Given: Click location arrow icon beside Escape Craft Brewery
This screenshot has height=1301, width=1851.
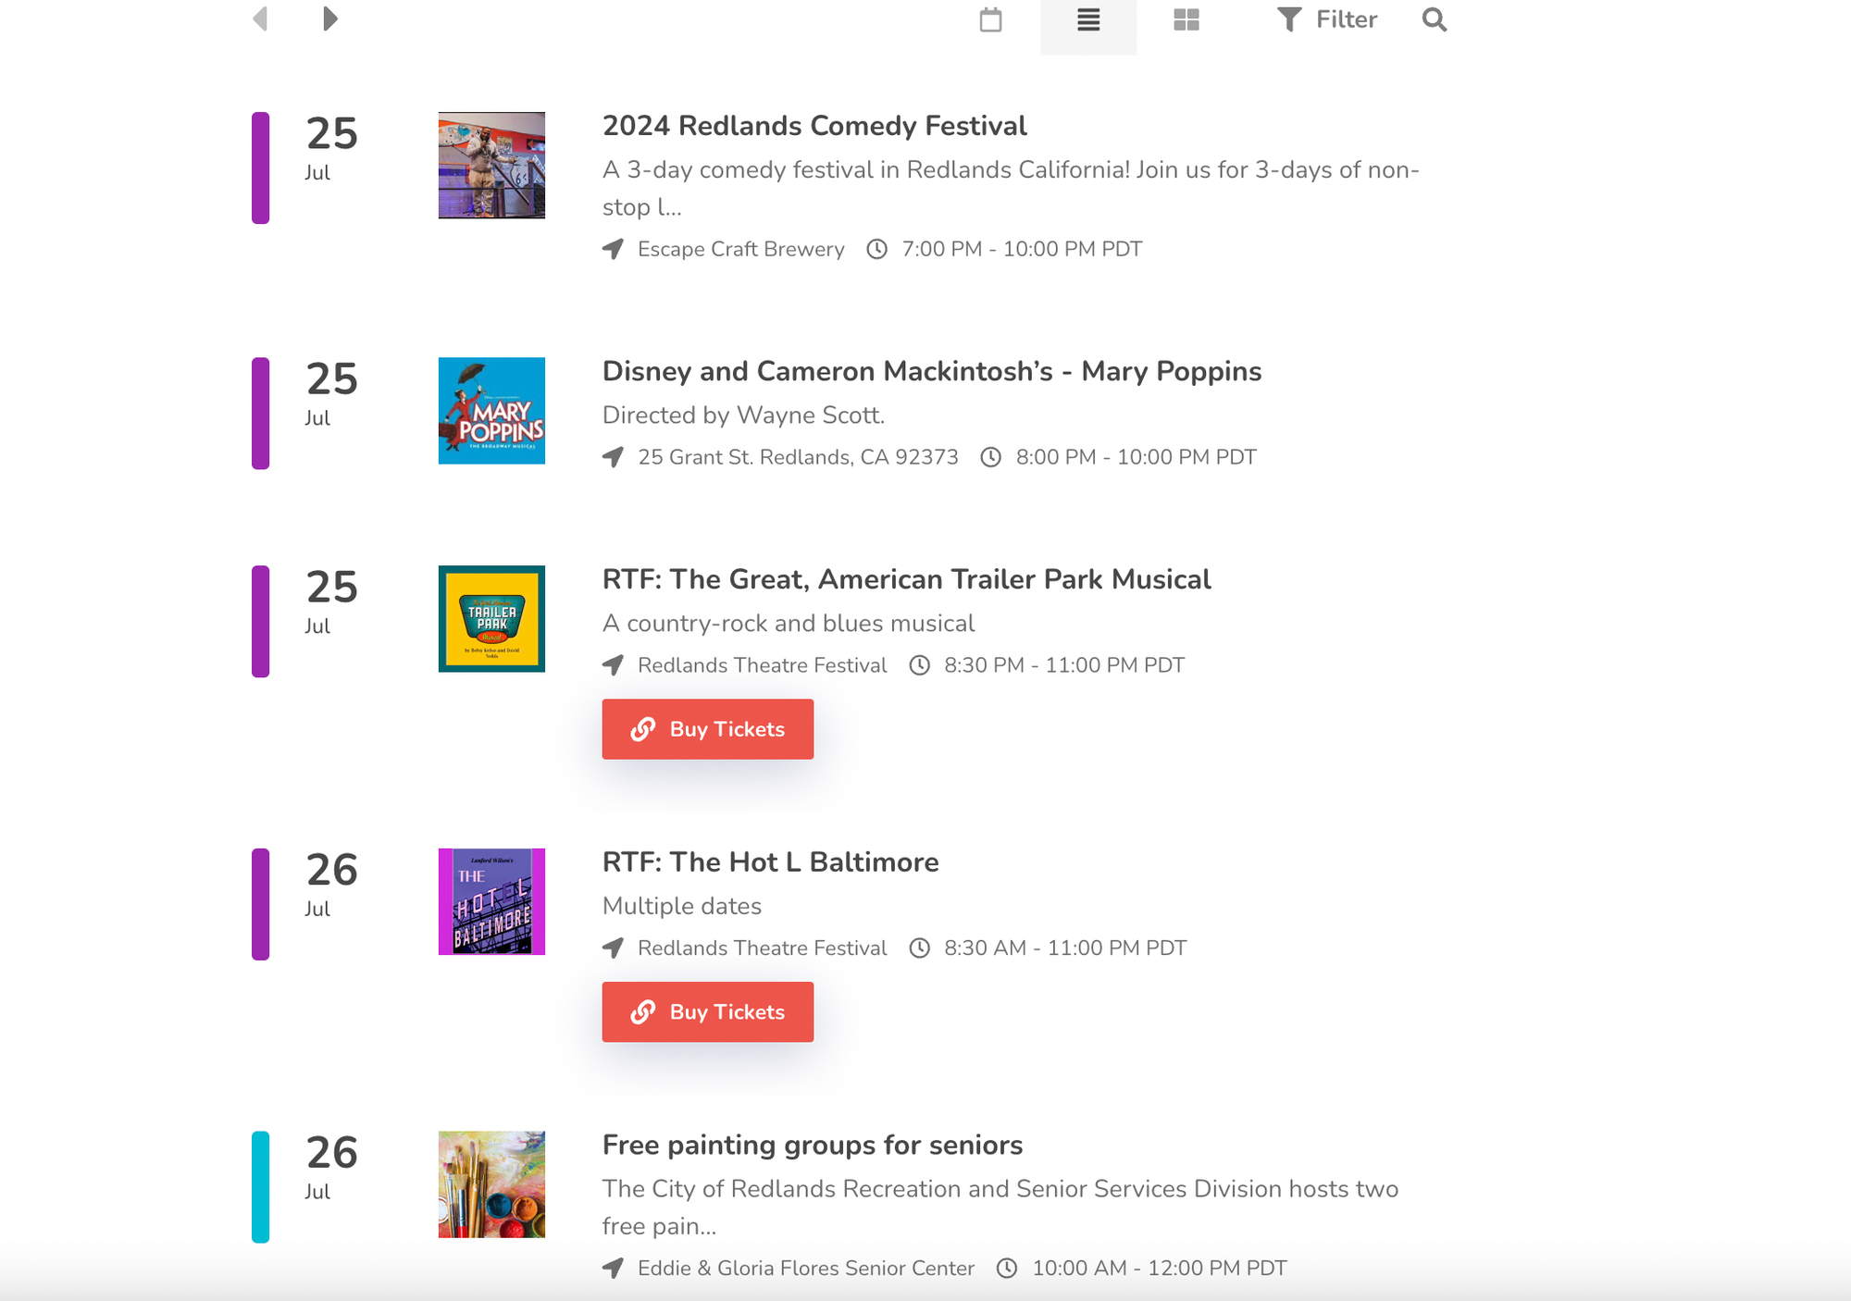Looking at the screenshot, I should (613, 249).
